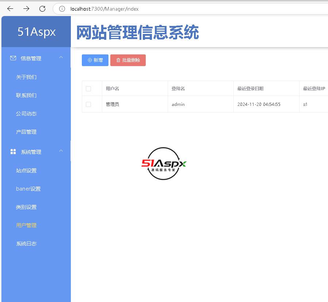The image size is (328, 302).
Task: Click the envelope icon beside 信息管理
Action: 13,58
